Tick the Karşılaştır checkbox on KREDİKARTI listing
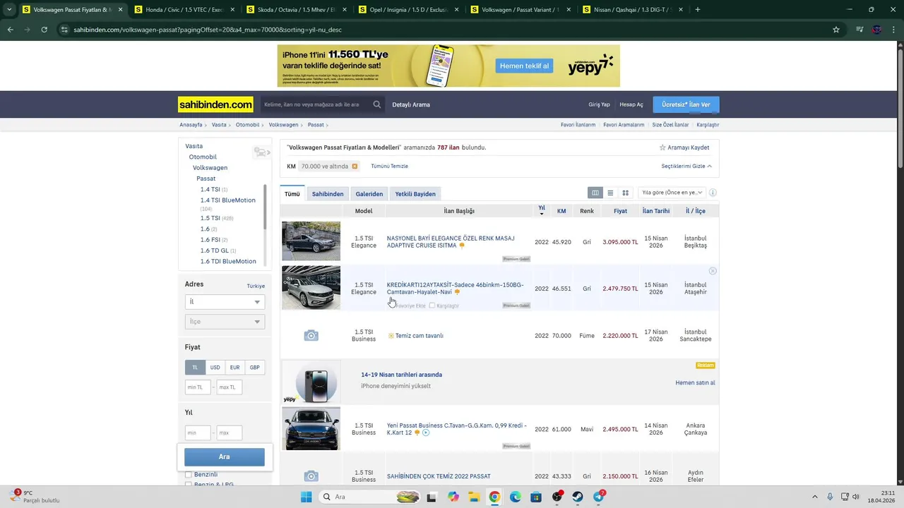Screen dimensions: 904x508 [x=432, y=306]
